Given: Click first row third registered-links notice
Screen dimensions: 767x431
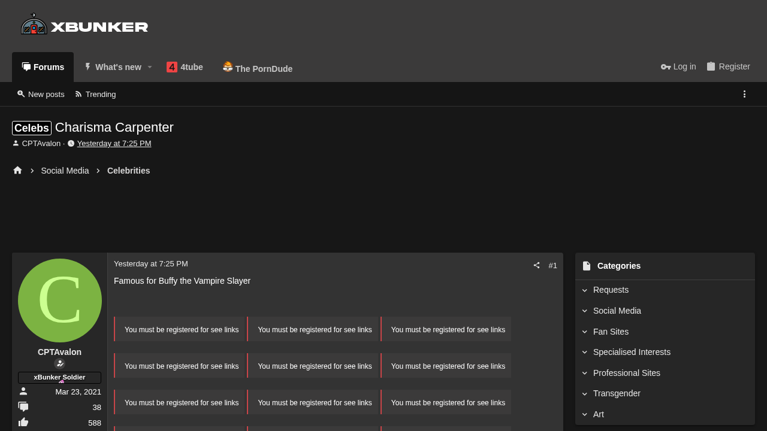Looking at the screenshot, I should click(x=446, y=329).
